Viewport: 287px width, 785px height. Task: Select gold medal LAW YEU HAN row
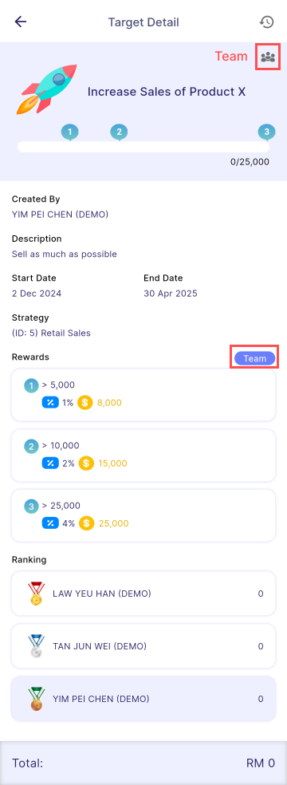click(143, 594)
